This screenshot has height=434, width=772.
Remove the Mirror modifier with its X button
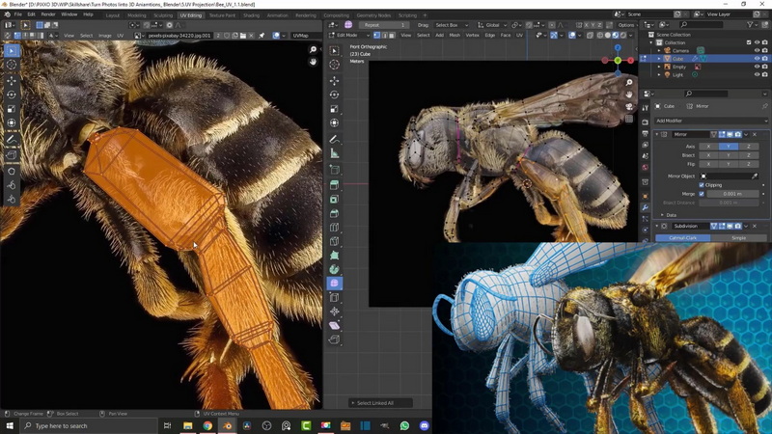pyautogui.click(x=755, y=134)
